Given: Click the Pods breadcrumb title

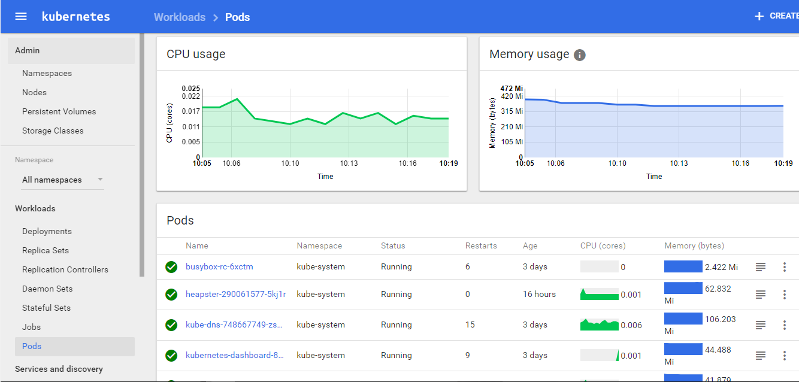Looking at the screenshot, I should 238,17.
